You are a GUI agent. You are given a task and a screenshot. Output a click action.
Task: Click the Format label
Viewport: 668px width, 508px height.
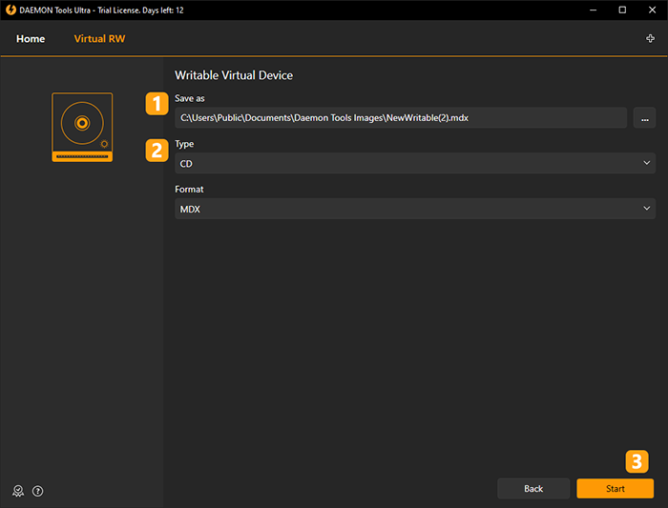[189, 190]
